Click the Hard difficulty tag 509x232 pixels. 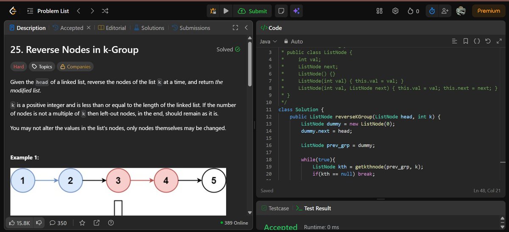coord(19,66)
